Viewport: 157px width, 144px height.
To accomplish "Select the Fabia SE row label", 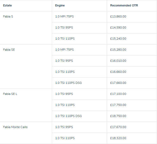I will pyautogui.click(x=9, y=50).
